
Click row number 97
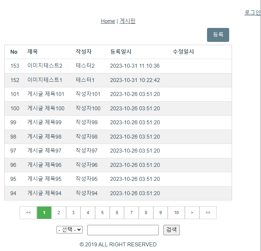tap(13, 151)
